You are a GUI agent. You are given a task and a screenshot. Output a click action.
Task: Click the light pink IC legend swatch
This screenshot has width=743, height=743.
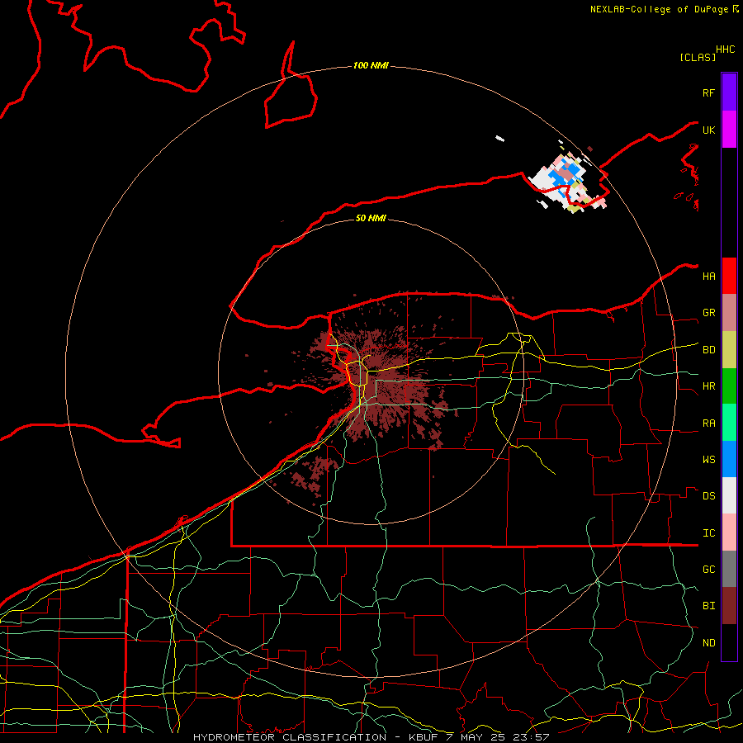pos(729,532)
